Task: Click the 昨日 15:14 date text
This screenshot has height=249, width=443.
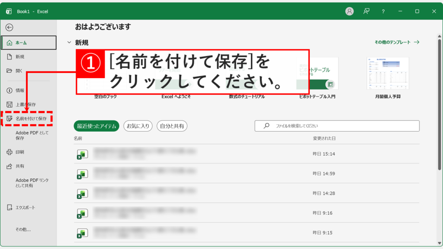Action: 324,154
